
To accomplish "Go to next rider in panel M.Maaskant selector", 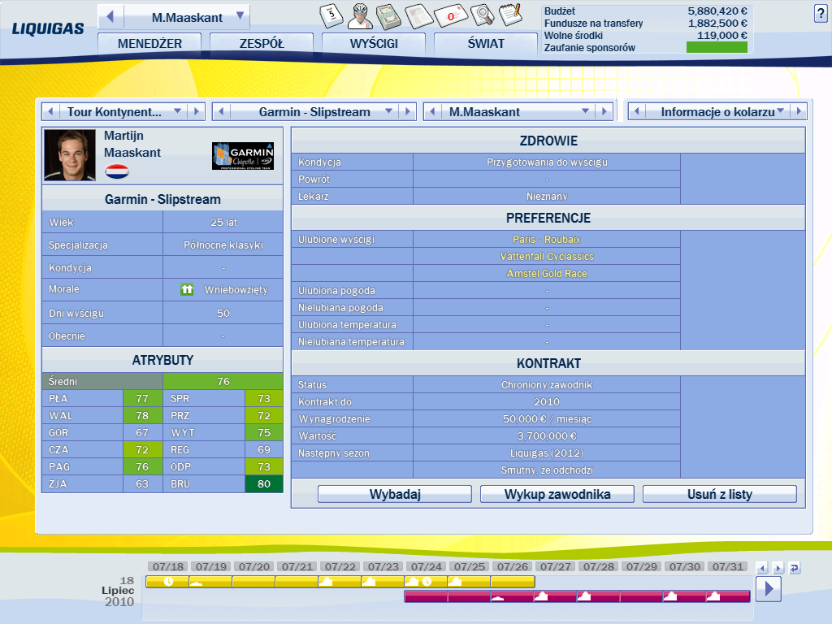I will 604,111.
